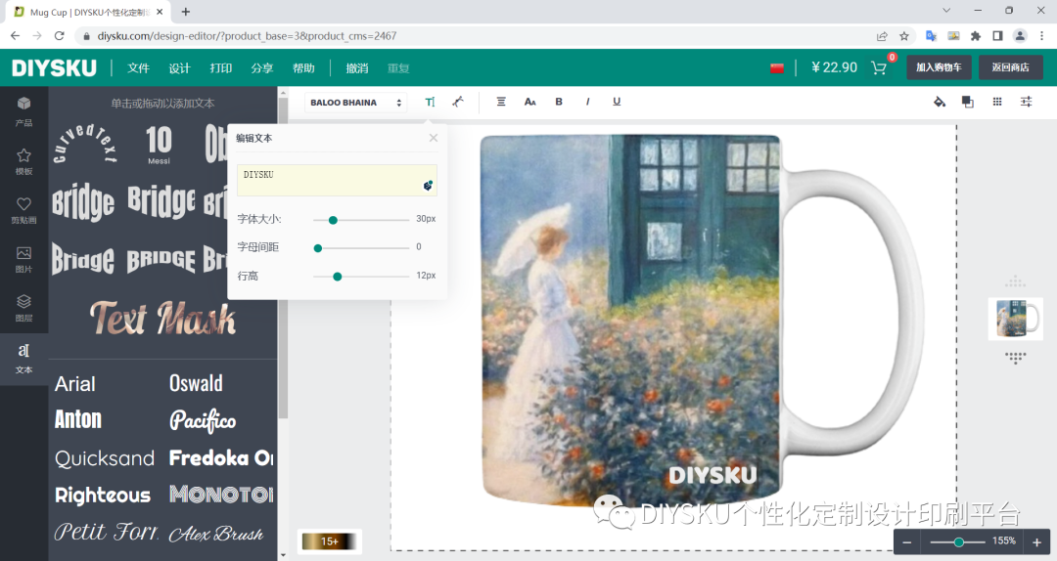Bookmark this page with star icon

point(904,36)
